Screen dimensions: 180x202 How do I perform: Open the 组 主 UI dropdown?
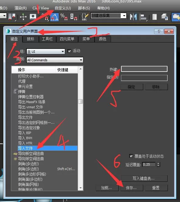46,52
